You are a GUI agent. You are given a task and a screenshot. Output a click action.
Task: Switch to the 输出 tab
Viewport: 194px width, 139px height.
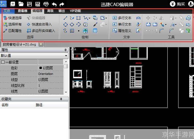tap(62, 11)
